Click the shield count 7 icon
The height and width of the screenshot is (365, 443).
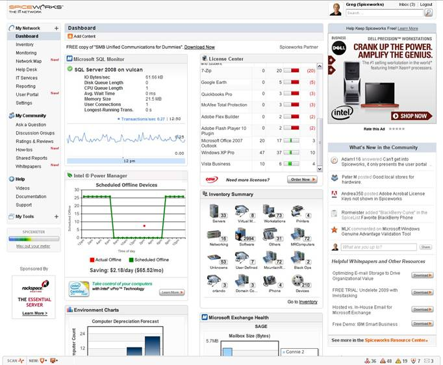pyautogui.click(x=413, y=360)
